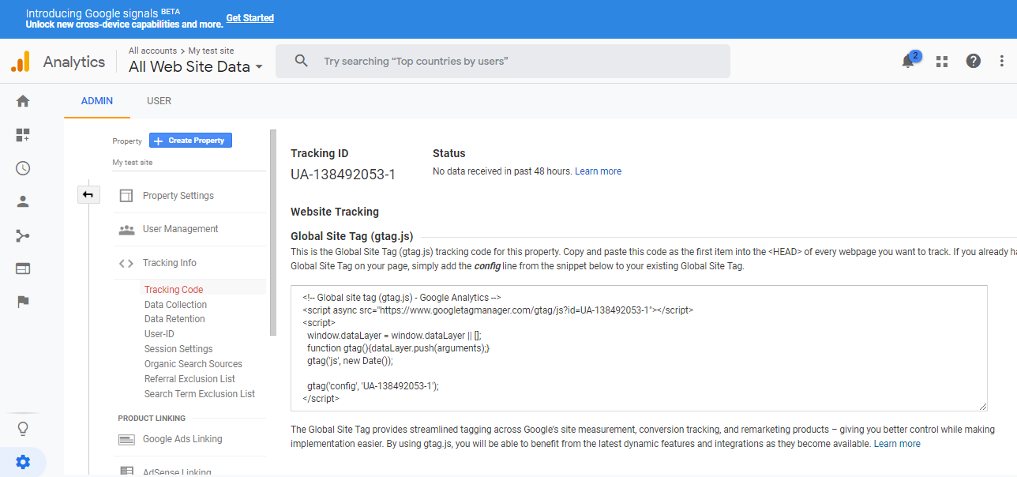1017x477 pixels.
Task: Open the Help question mark icon
Action: click(x=974, y=61)
